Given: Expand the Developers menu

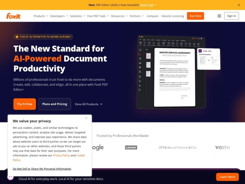Looking at the screenshot, I should tap(59, 16).
